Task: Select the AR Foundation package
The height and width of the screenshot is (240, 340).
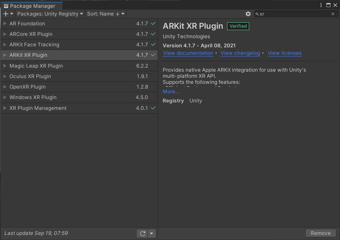Action: [79, 24]
